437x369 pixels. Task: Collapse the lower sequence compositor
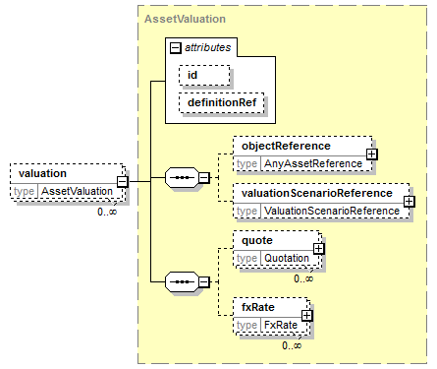pyautogui.click(x=204, y=281)
